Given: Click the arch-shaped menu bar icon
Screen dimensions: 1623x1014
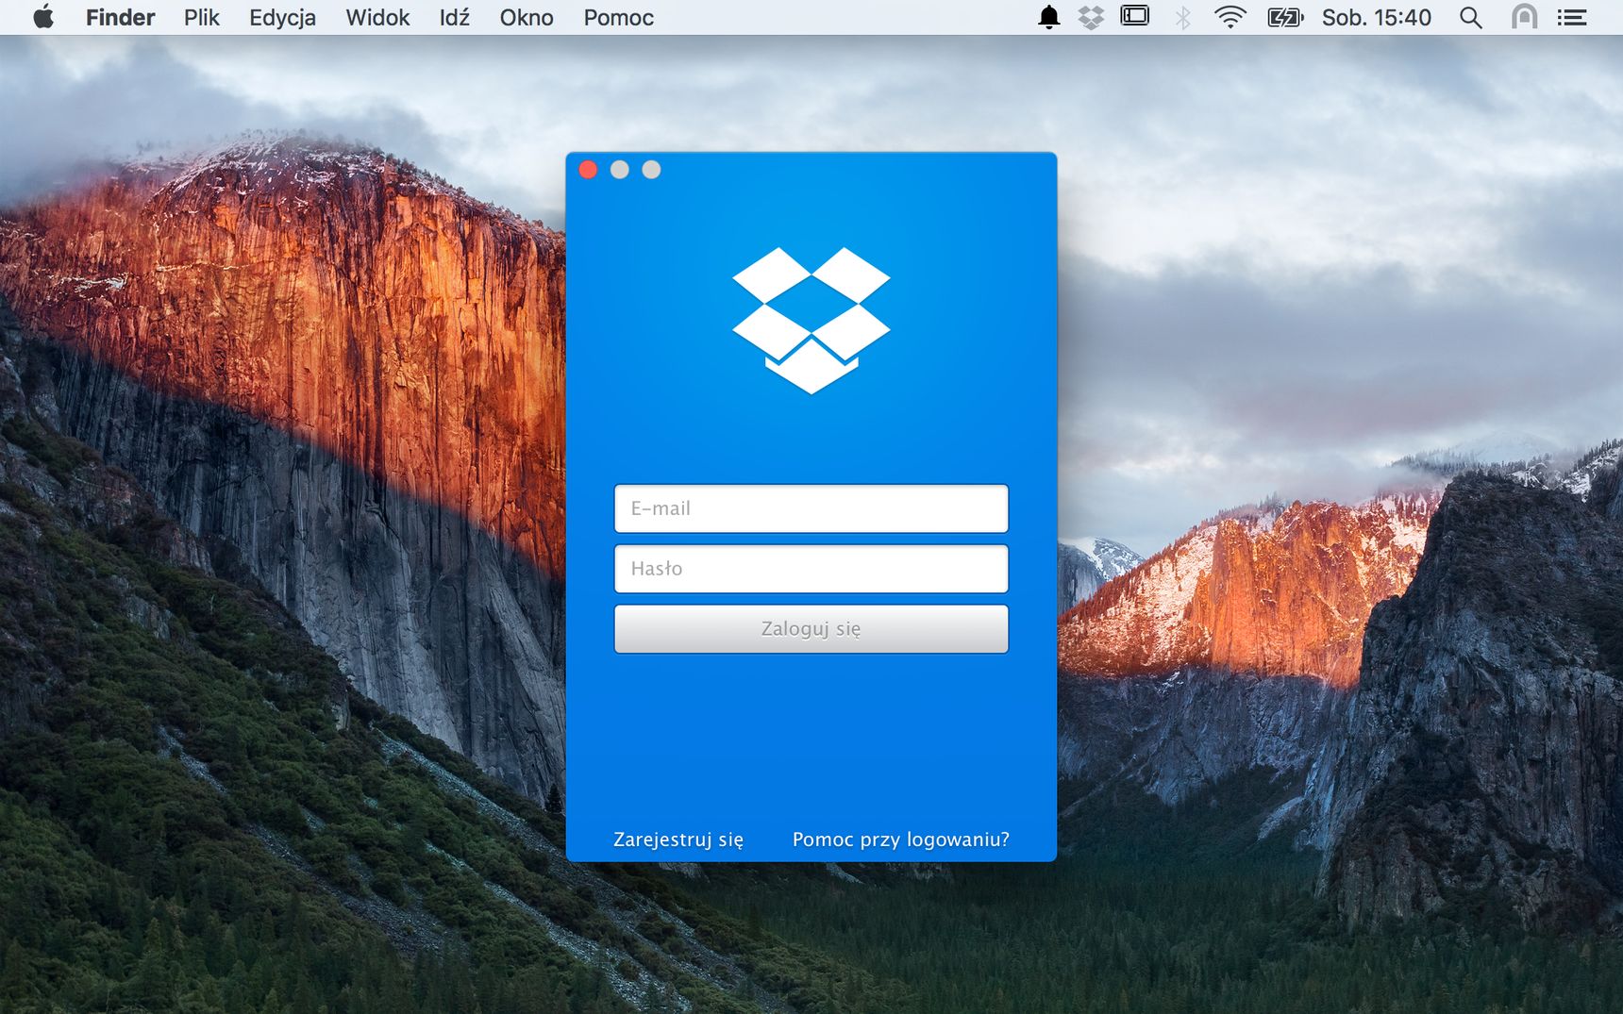Looking at the screenshot, I should tap(1524, 17).
